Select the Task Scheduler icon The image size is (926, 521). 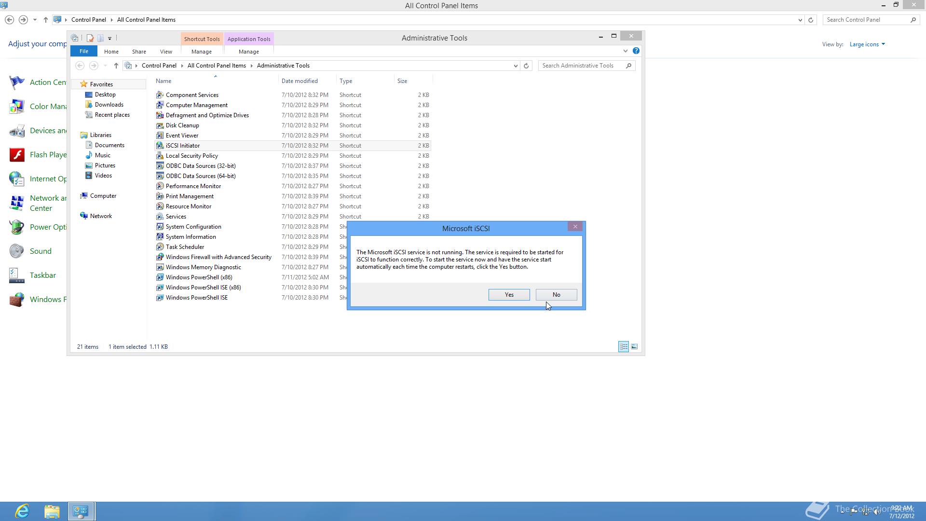(160, 247)
